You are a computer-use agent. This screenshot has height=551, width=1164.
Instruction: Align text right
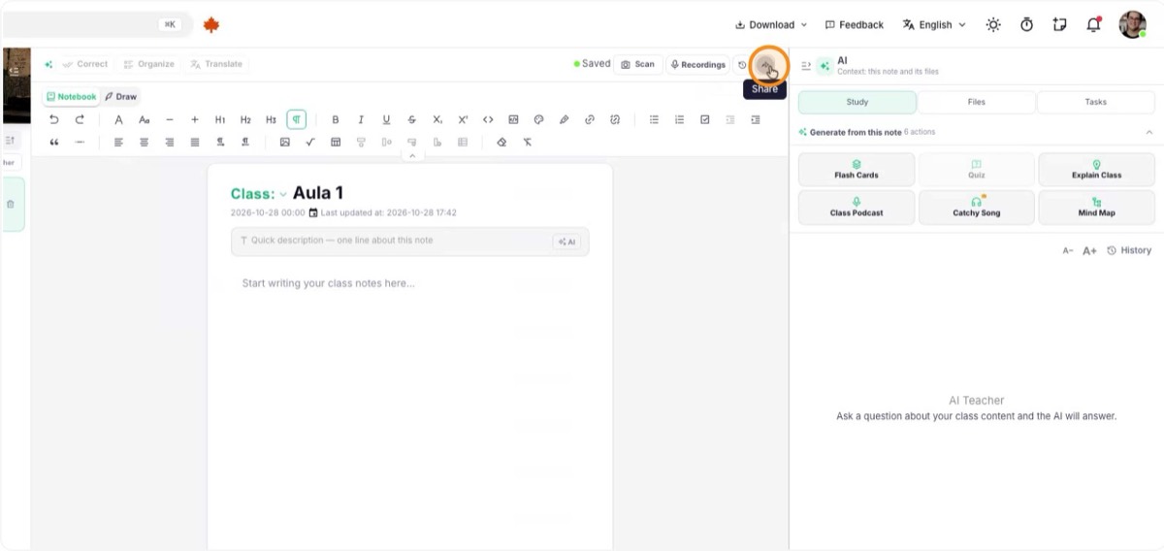[x=170, y=142]
